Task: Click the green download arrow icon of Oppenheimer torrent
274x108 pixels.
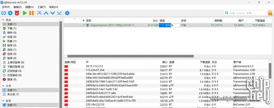Action: click(88, 25)
